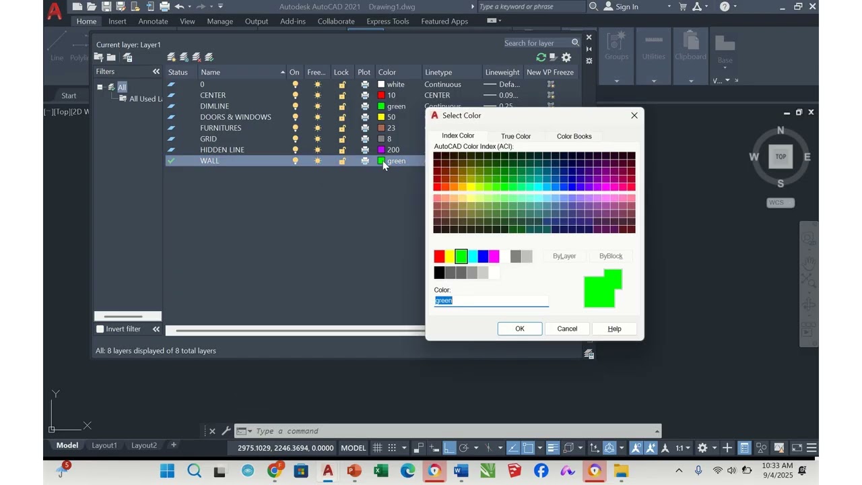Open Excel from the Windows taskbar
Screen dimensions: 862x485
381,471
